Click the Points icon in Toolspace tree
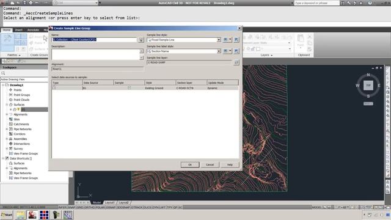Viewport: 391px width, 220px height. point(11,90)
